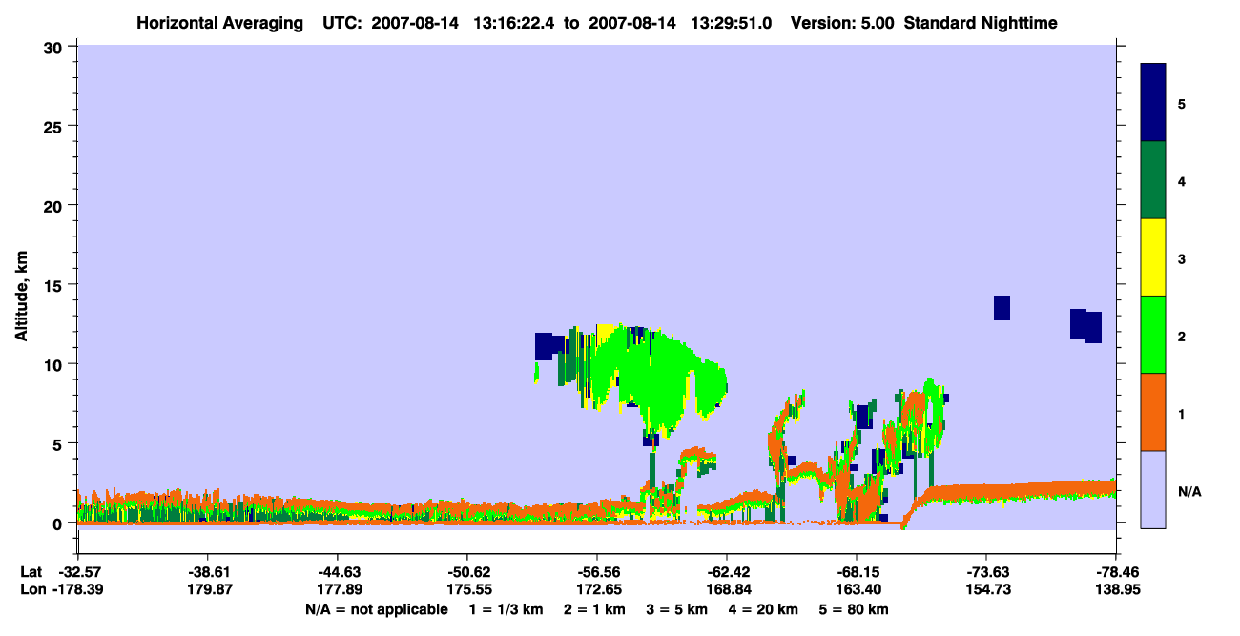The width and height of the screenshot is (1240, 636).
Task: Click the latitude value -56.56
Action: coord(597,572)
